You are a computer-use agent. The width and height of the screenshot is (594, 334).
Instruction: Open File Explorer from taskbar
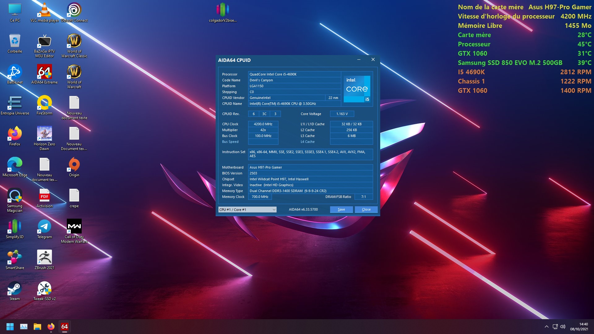(37, 327)
